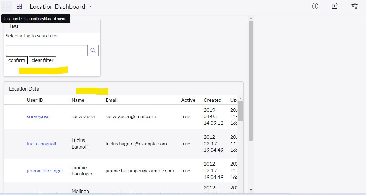Sort by the Name column header
366x195 pixels.
(x=78, y=100)
